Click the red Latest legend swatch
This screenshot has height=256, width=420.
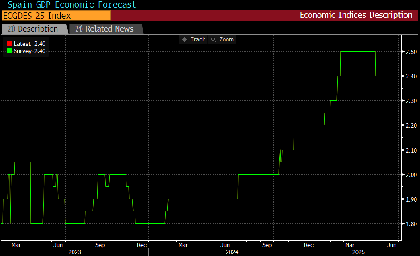[9, 44]
